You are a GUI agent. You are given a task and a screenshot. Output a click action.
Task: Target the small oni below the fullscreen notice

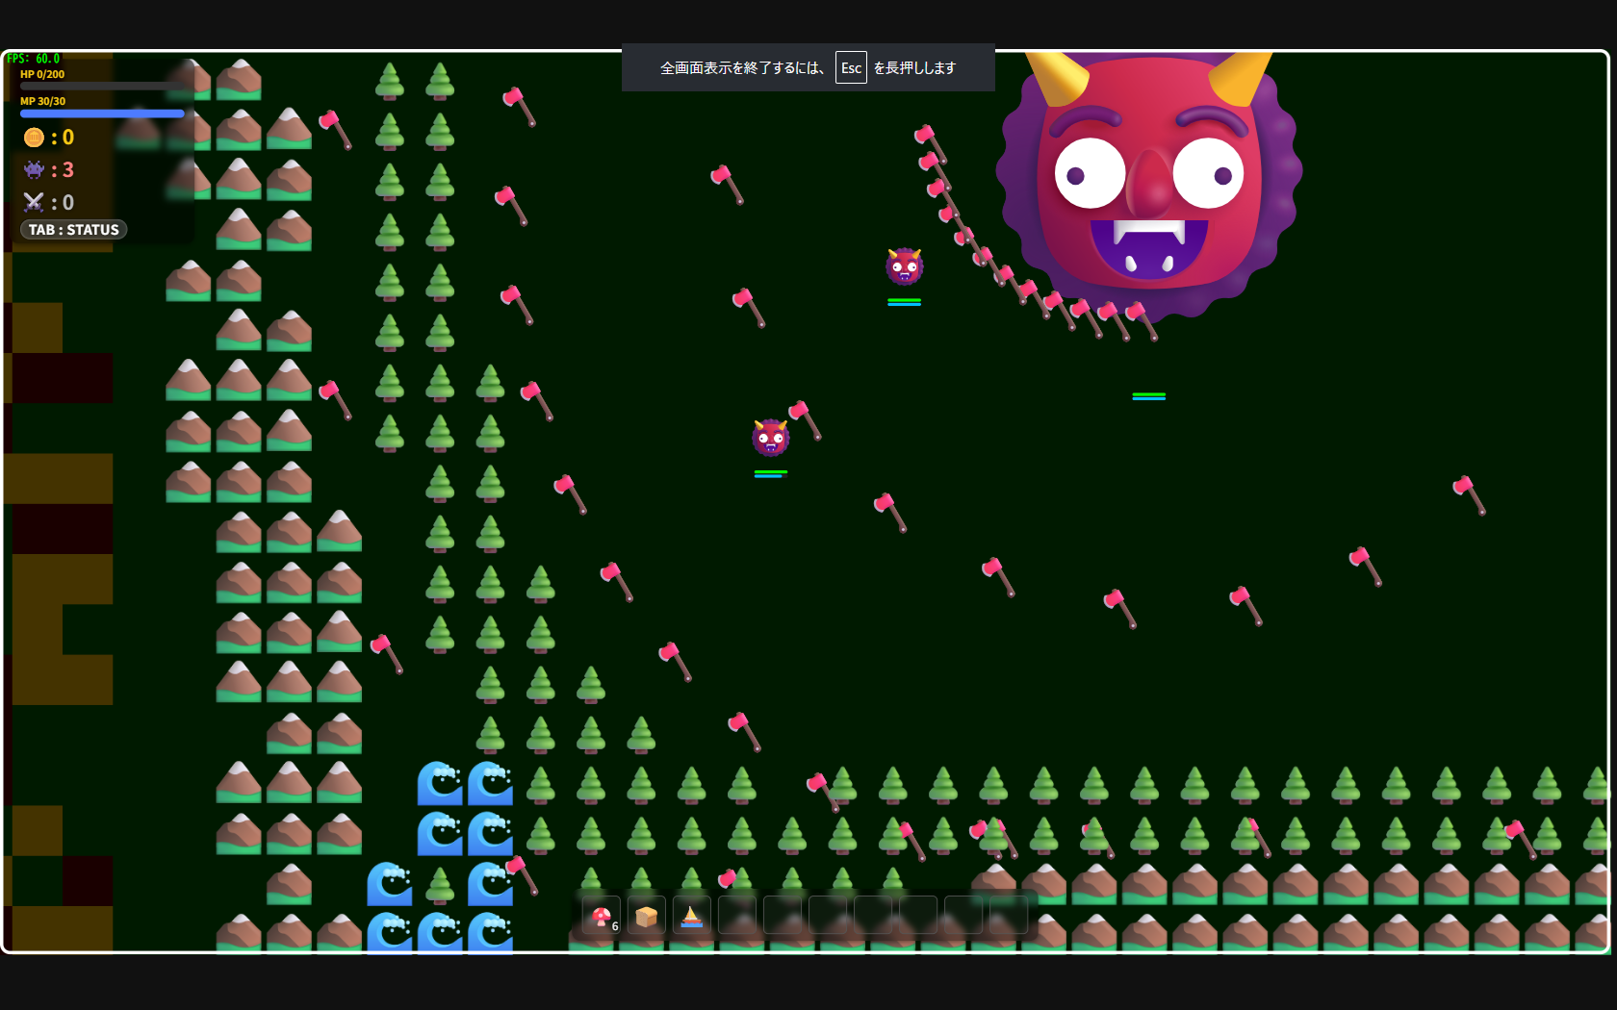point(905,266)
